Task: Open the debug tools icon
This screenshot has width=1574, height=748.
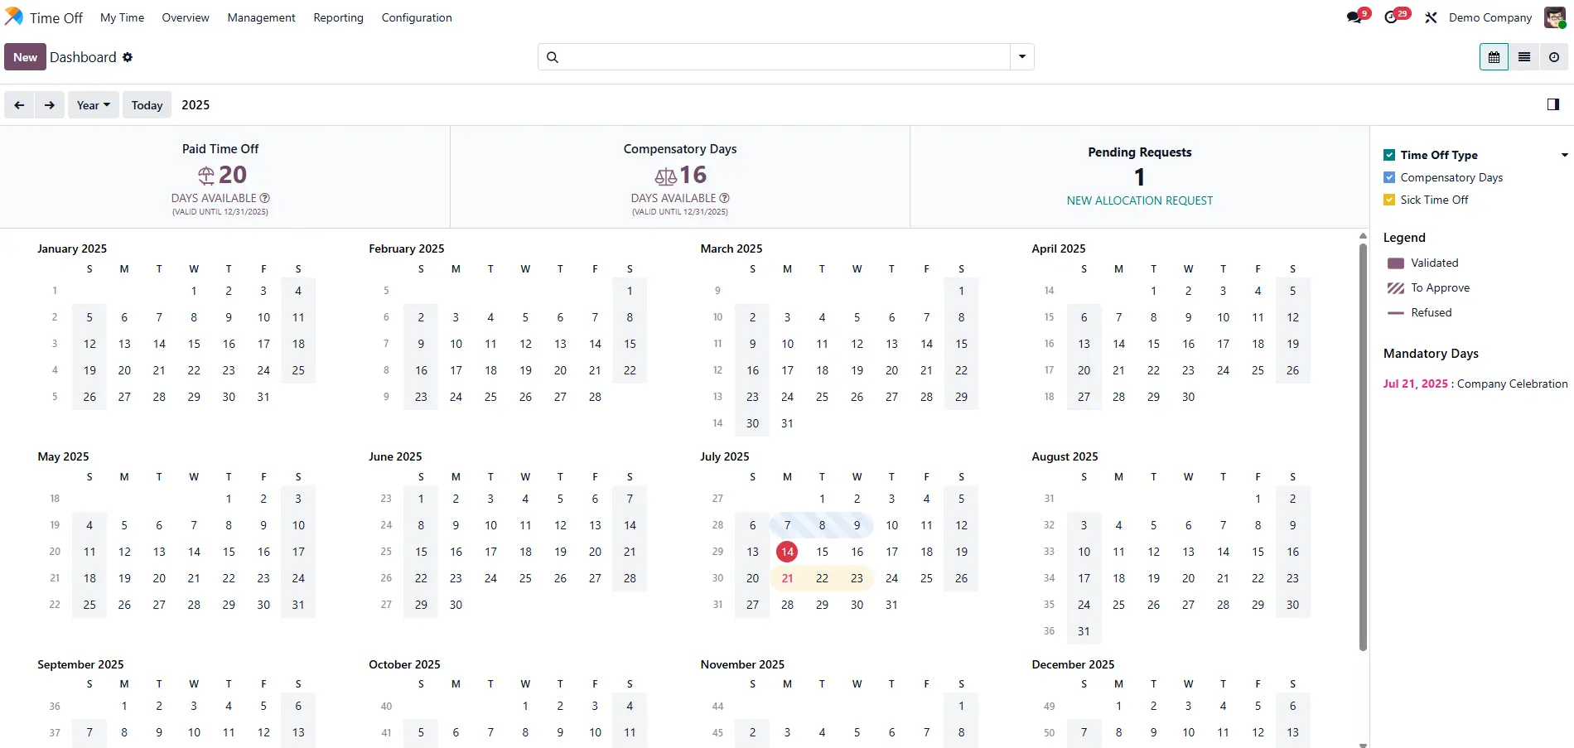Action: coord(1431,17)
